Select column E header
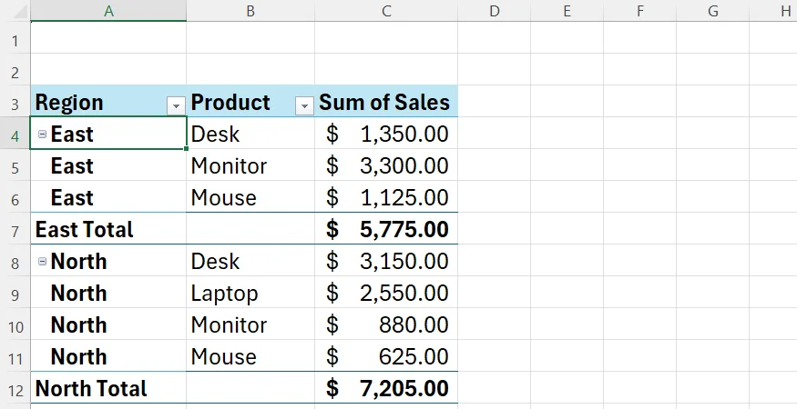The width and height of the screenshot is (797, 409). [567, 11]
